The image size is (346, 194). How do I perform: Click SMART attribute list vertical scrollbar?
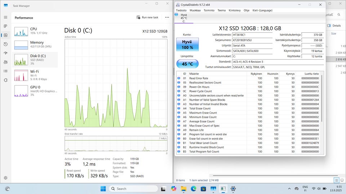(x=322, y=99)
